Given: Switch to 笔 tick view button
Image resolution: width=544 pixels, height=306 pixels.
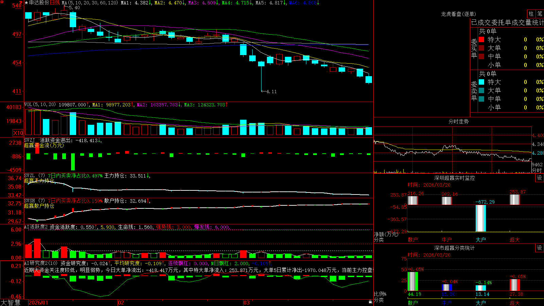Looking at the screenshot, I should click(x=540, y=14).
